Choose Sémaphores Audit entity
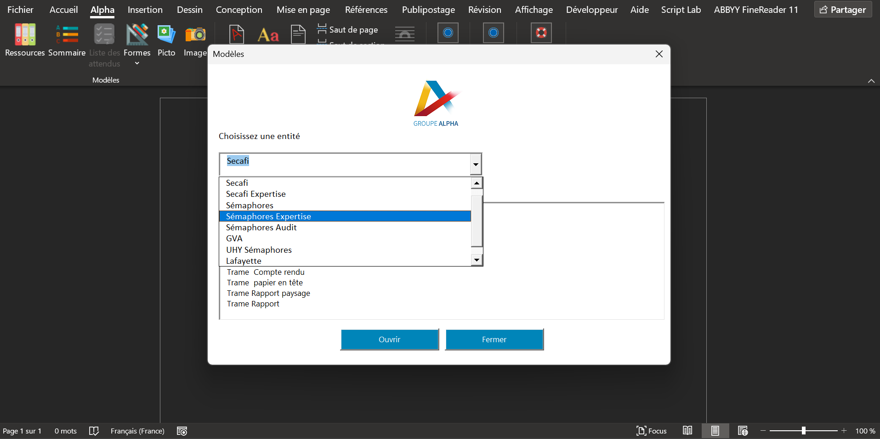Viewport: 880px width, 439px height. pos(345,228)
